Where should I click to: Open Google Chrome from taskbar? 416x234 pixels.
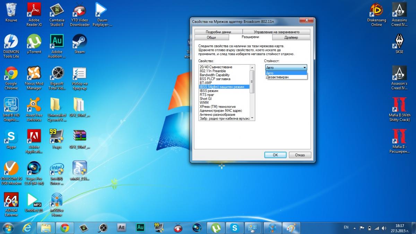pyautogui.click(x=64, y=228)
